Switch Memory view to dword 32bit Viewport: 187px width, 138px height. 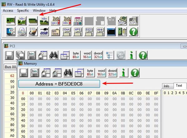[112, 72]
